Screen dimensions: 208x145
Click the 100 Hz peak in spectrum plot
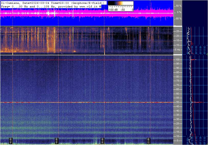click(194, 60)
